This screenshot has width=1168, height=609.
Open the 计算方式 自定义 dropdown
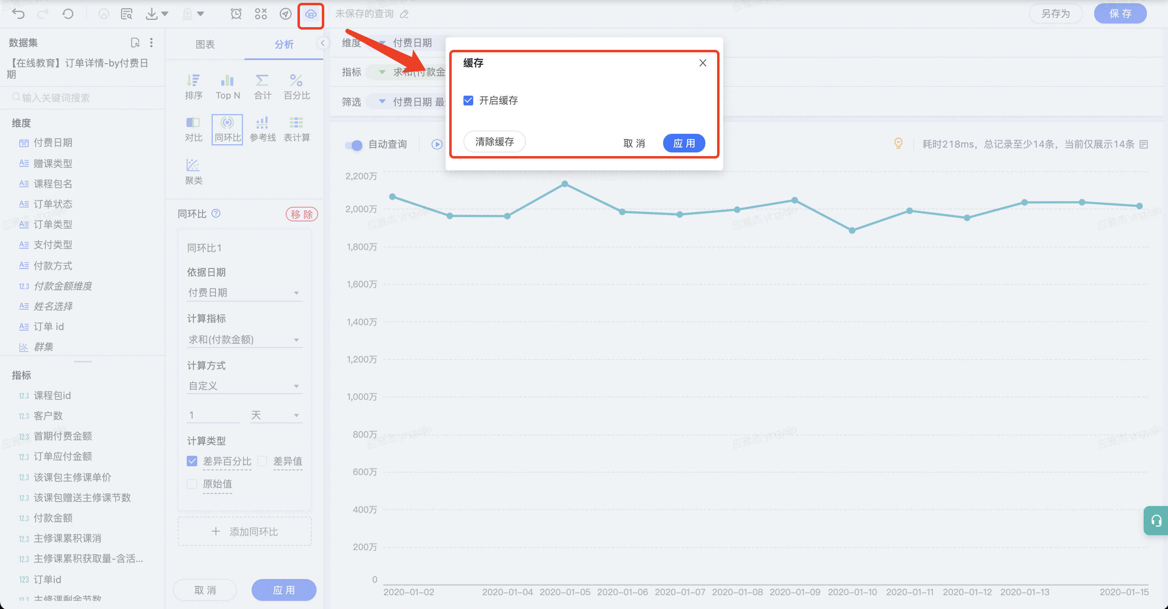[244, 386]
